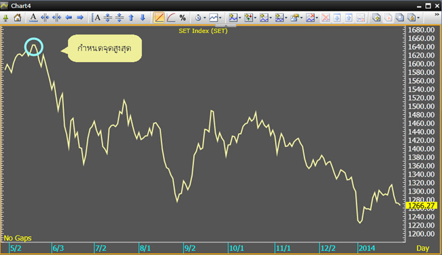Viewport: 442px width, 255px height.
Task: Click the home icon in chart toolbar
Action: coord(18,18)
